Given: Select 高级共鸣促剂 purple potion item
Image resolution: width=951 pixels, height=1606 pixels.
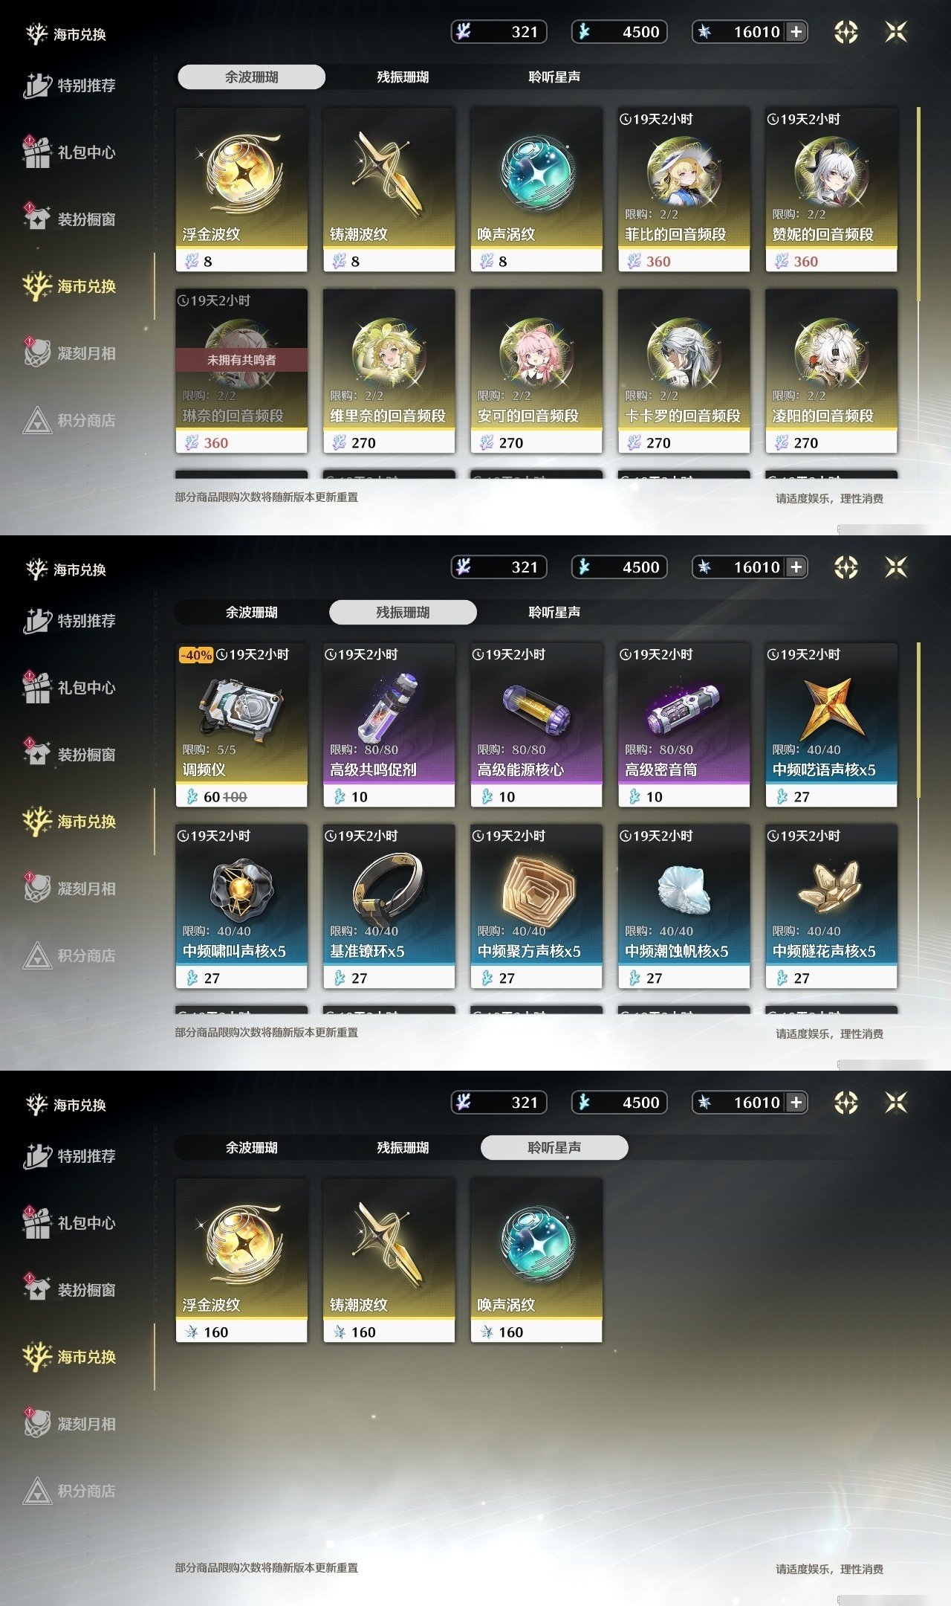Looking at the screenshot, I should tap(389, 725).
